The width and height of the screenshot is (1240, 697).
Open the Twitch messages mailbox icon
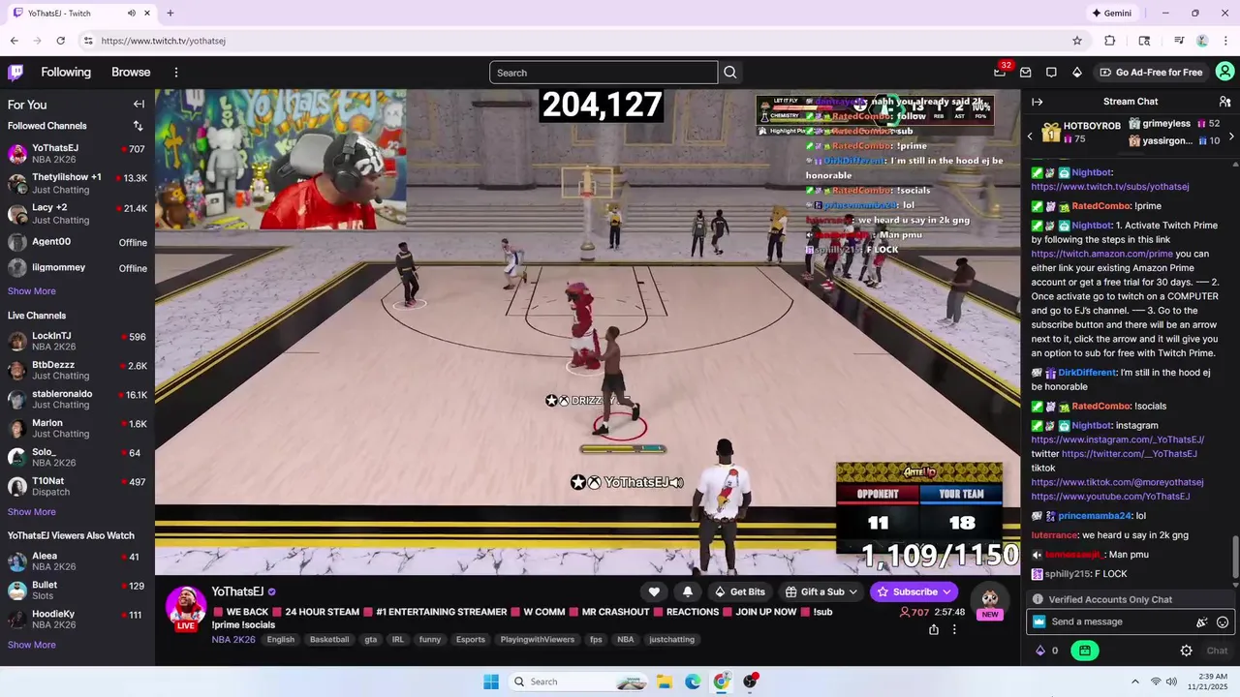(x=1026, y=73)
